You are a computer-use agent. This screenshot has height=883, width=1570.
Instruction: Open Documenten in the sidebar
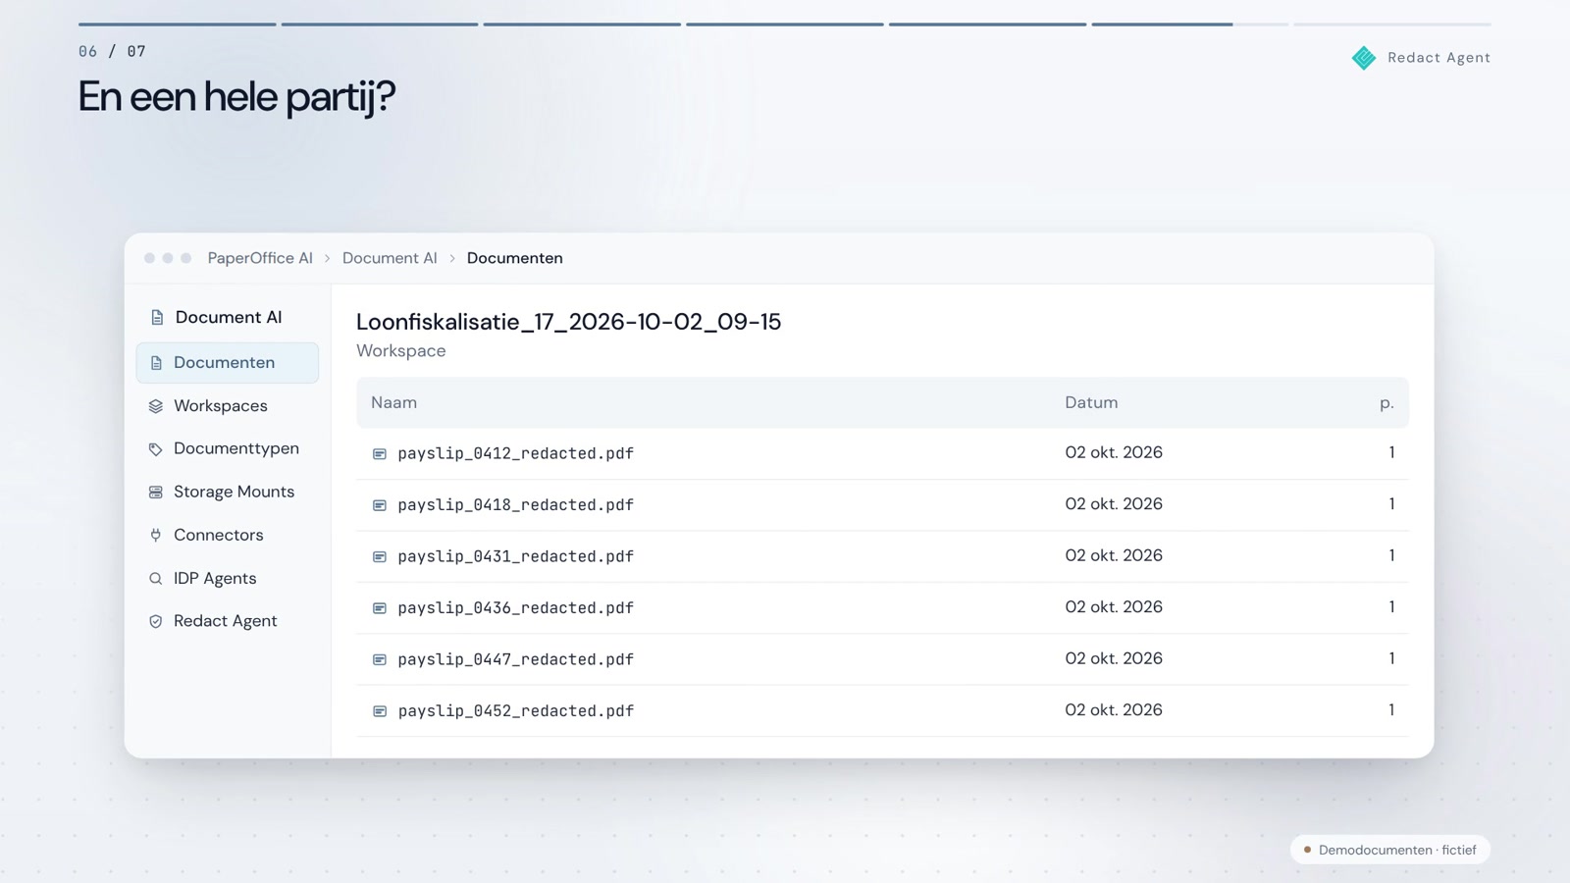[x=228, y=363]
